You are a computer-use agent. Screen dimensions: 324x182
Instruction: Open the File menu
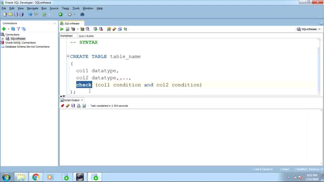pyautogui.click(x=4, y=8)
